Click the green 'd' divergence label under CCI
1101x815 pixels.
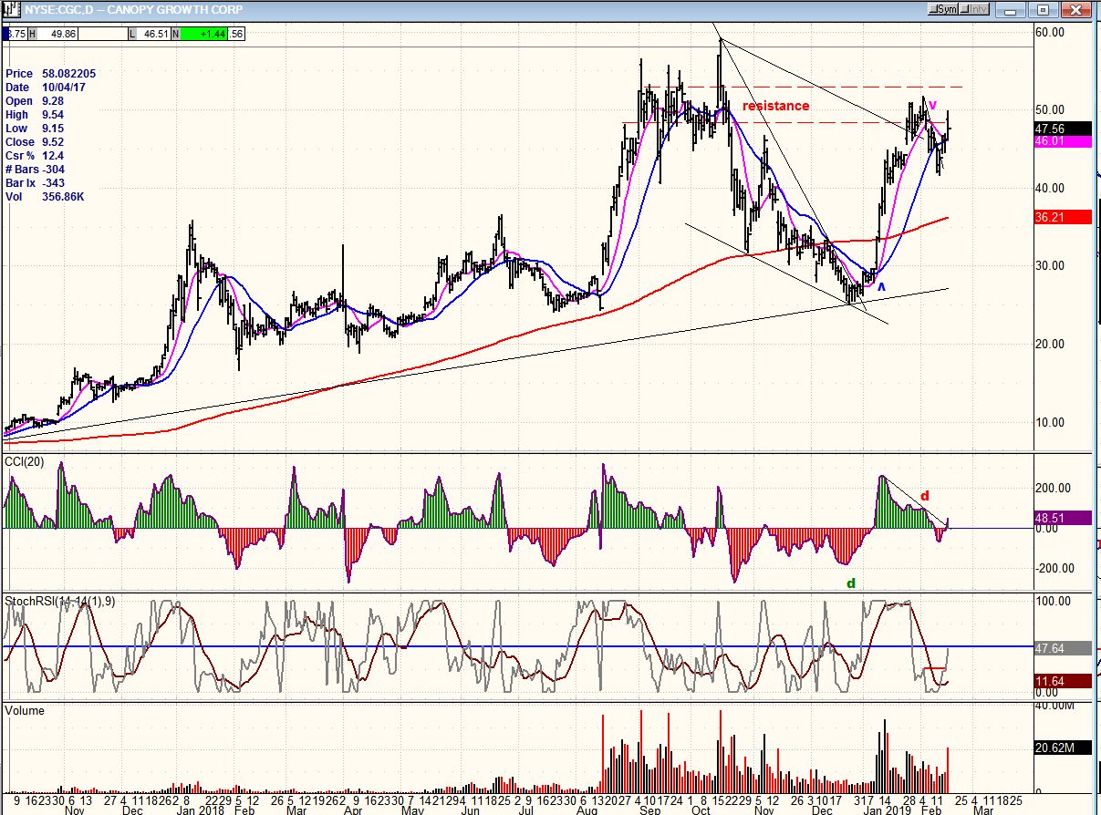tap(851, 583)
